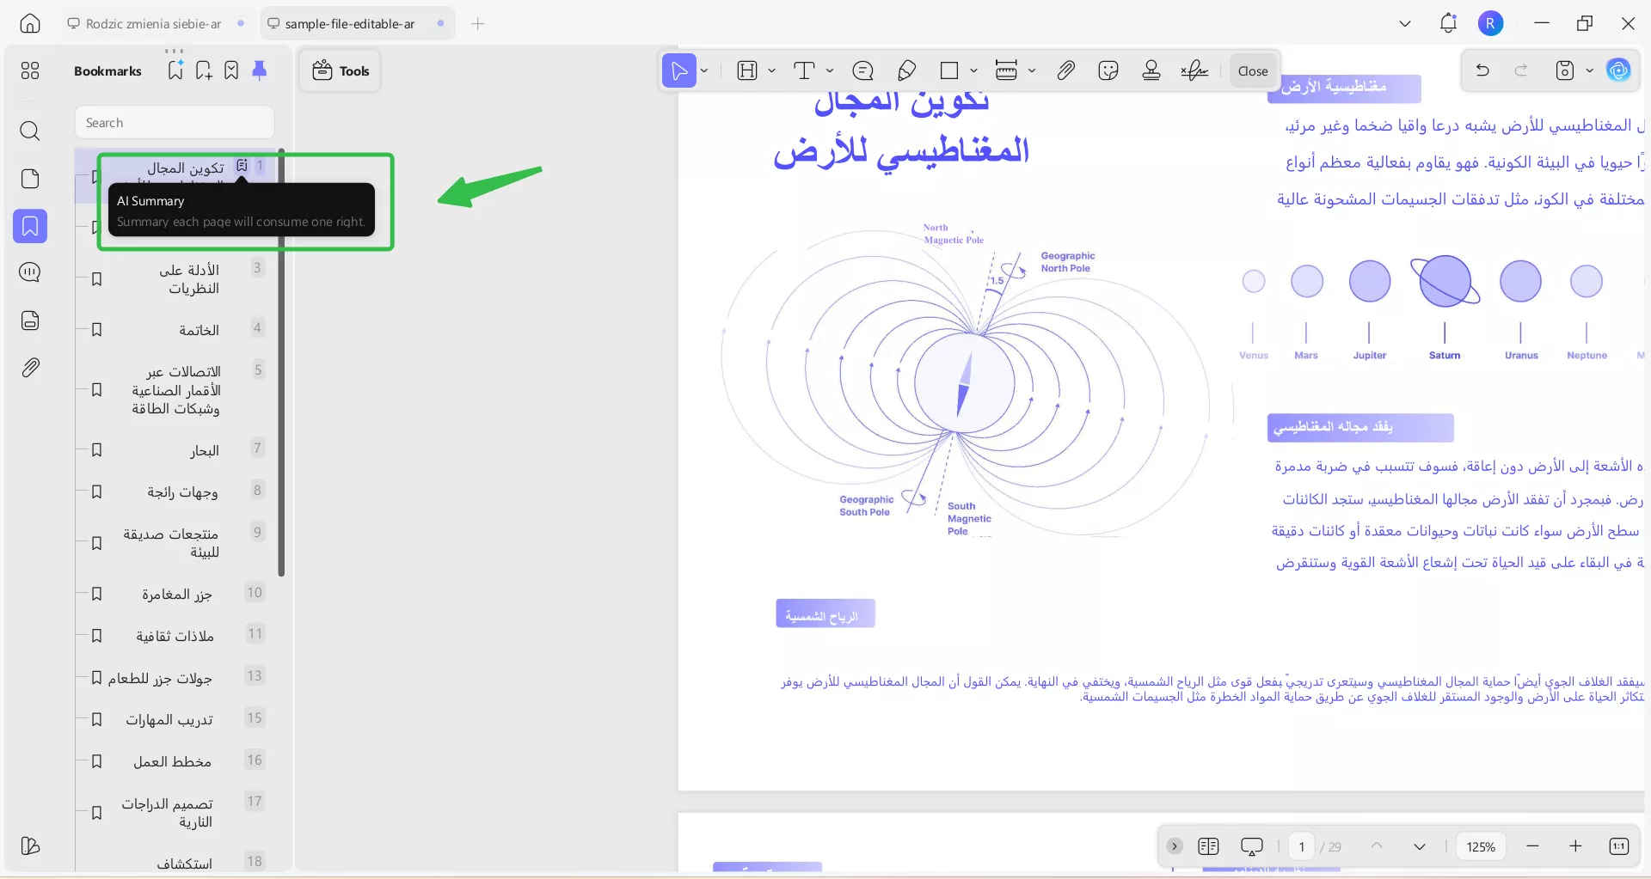Pick the Pencil markup tool
The width and height of the screenshot is (1651, 879).
906,70
